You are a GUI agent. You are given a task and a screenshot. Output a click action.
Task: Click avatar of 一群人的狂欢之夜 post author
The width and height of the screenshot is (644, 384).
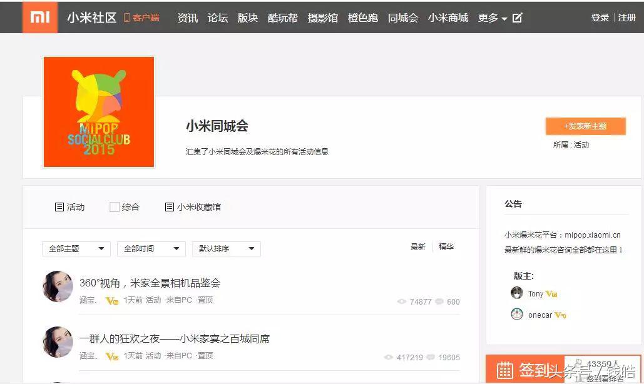click(58, 342)
